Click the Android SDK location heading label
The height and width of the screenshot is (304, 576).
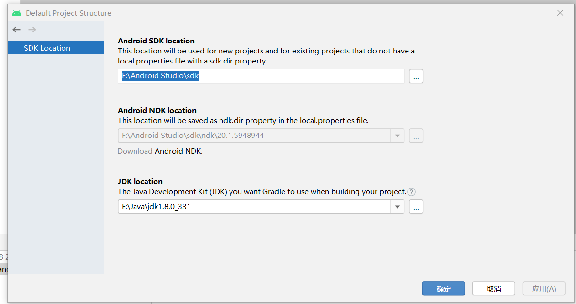point(156,41)
